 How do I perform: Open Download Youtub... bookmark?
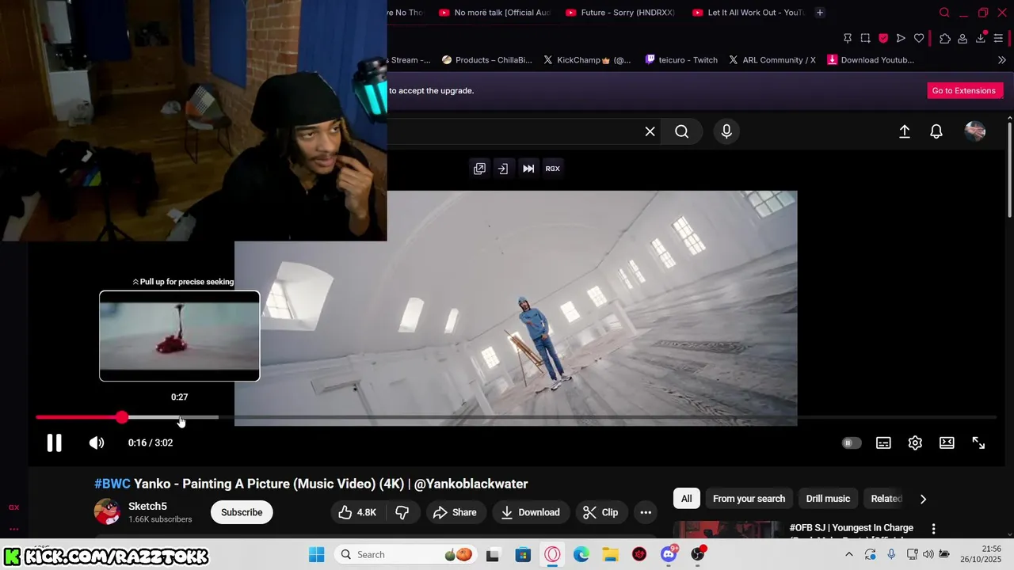[x=871, y=59]
